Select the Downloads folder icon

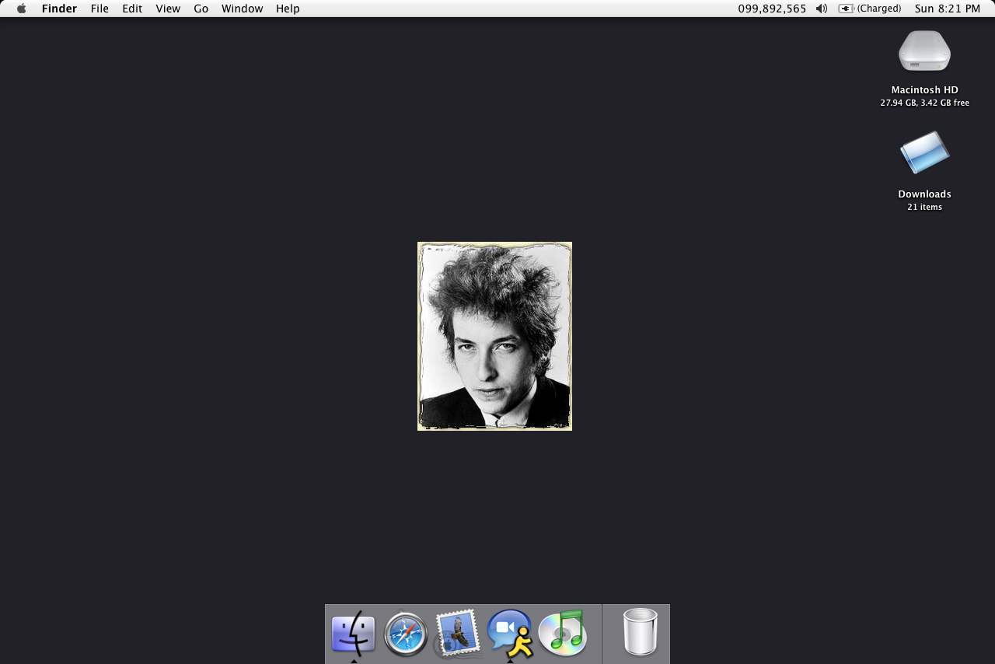click(x=924, y=153)
